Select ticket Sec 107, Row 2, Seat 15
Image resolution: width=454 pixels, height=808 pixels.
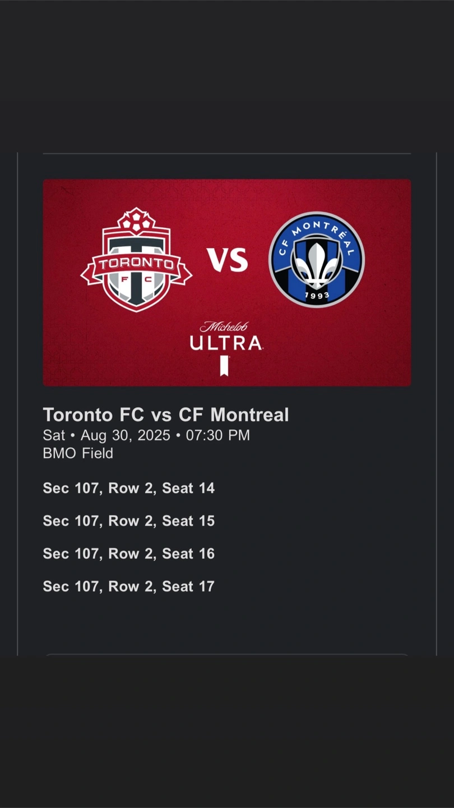click(129, 521)
